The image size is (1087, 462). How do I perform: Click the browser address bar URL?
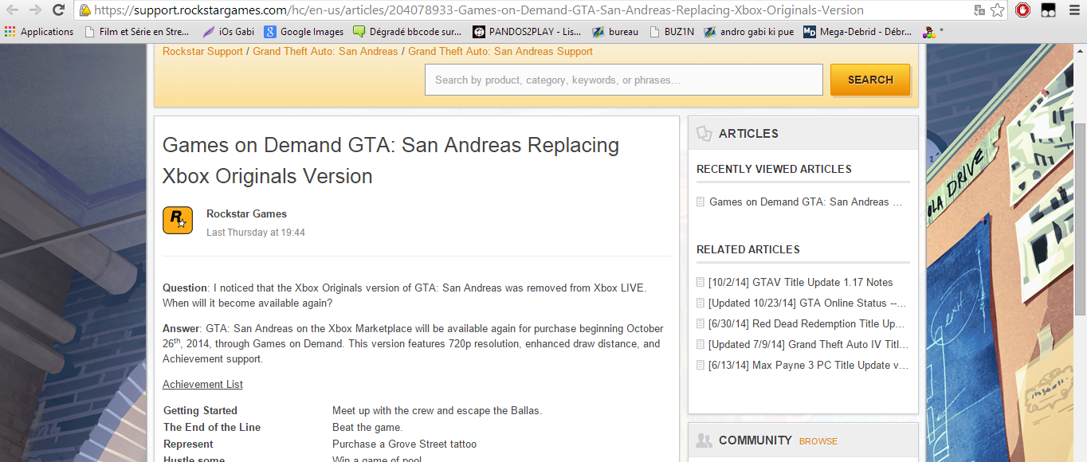pyautogui.click(x=478, y=10)
